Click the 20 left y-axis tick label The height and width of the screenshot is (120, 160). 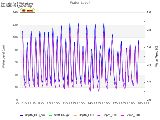[16, 87]
